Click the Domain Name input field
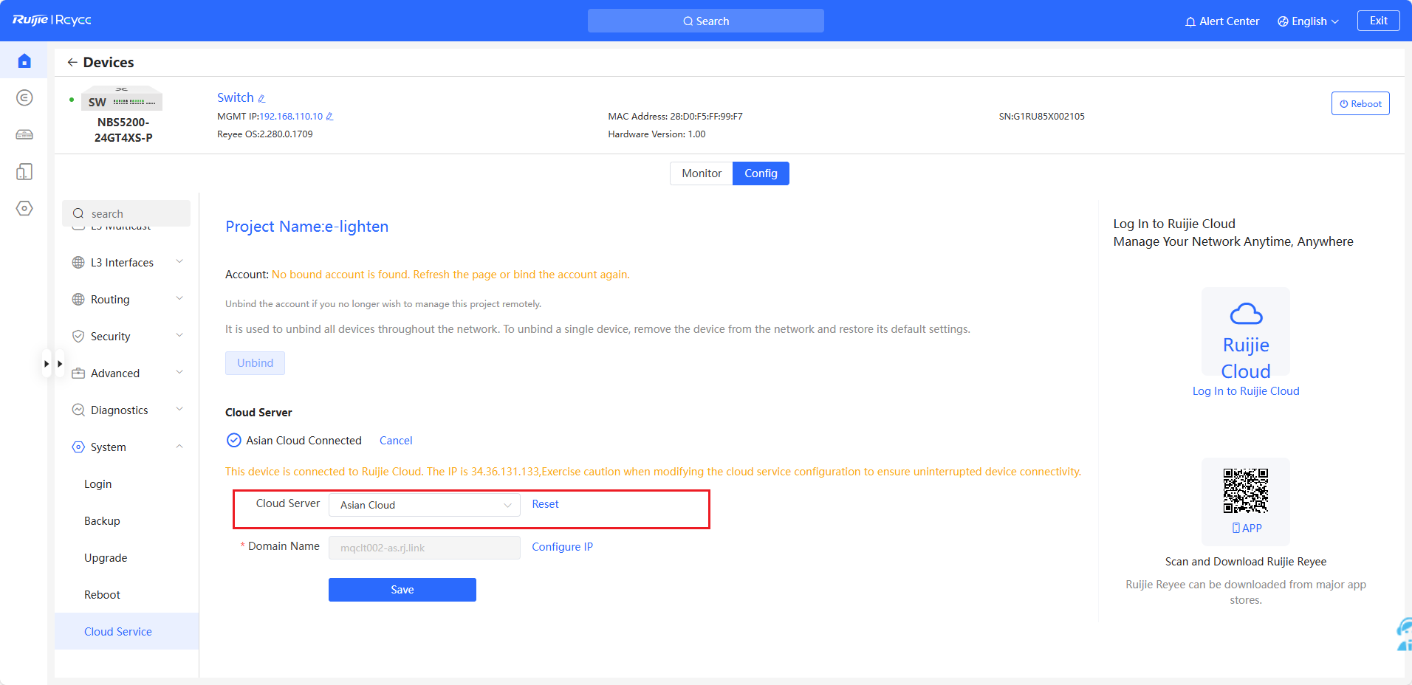Viewport: 1412px width, 685px height. pos(425,548)
